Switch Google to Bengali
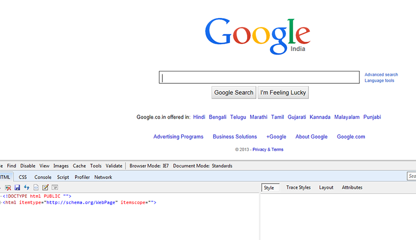This screenshot has height=240, width=416. pyautogui.click(x=217, y=117)
